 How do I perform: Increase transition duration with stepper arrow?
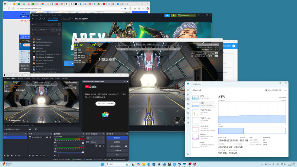tap(103, 141)
